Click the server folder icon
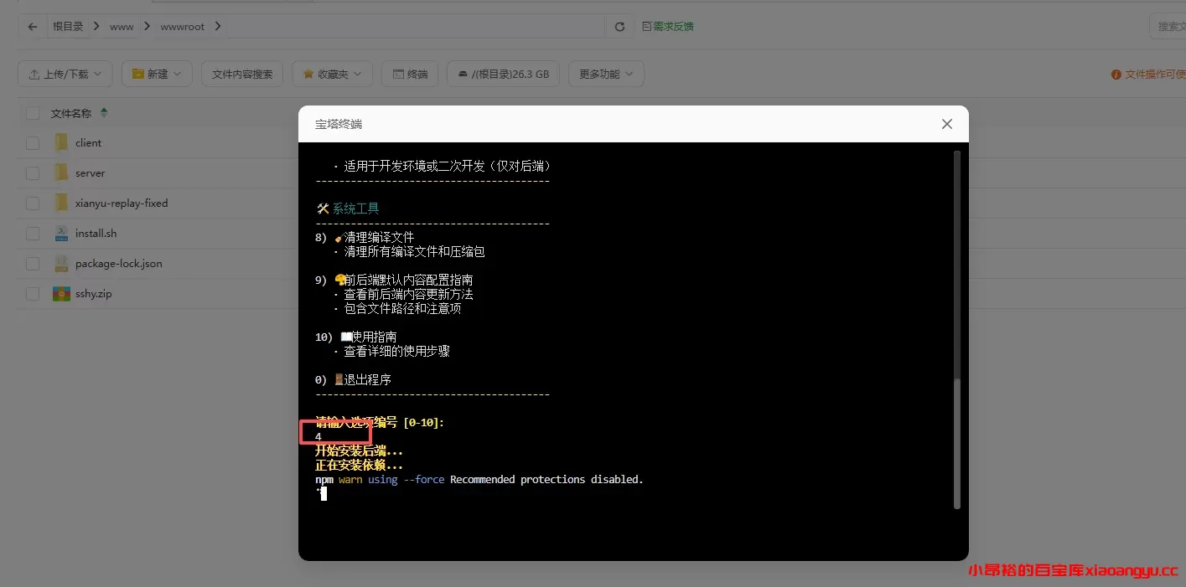Image resolution: width=1186 pixels, height=587 pixels. [60, 172]
